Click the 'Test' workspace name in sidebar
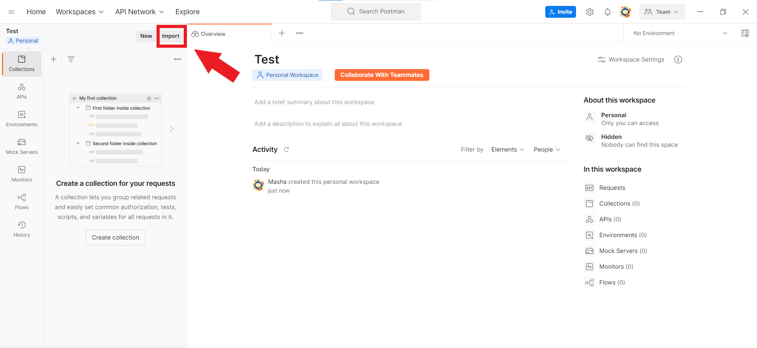Viewport: 757px width, 348px height. pyautogui.click(x=12, y=31)
